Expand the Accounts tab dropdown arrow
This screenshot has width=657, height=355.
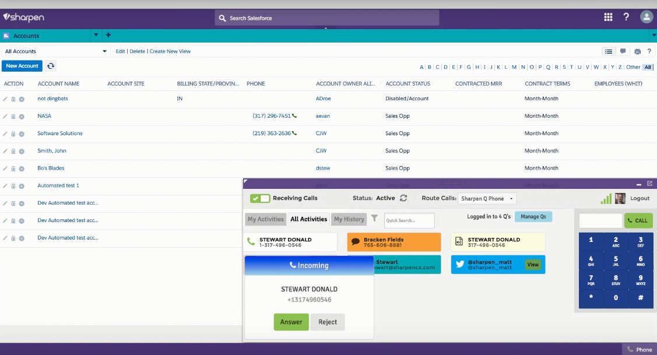(96, 35)
